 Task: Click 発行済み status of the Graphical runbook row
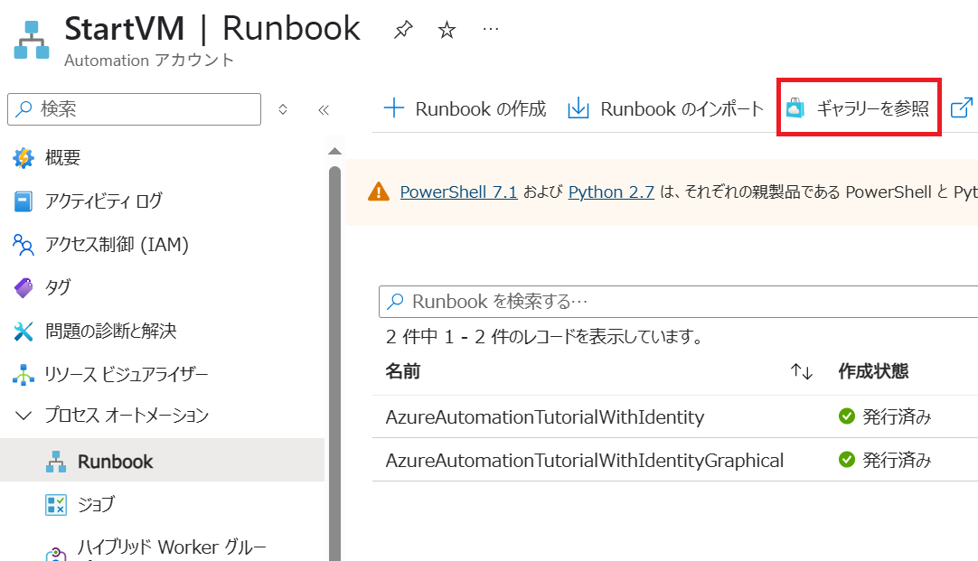tap(885, 460)
